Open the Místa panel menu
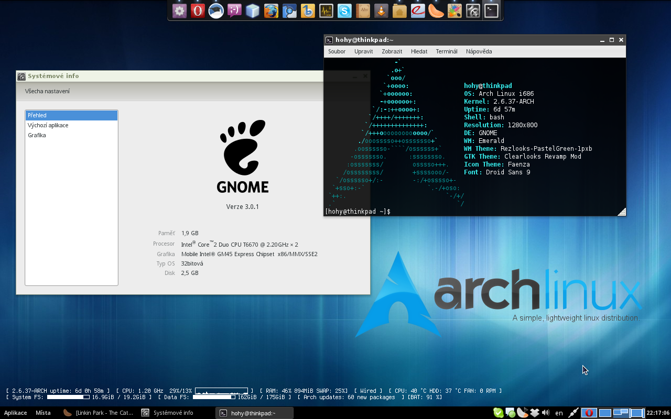The image size is (671, 419). point(43,413)
